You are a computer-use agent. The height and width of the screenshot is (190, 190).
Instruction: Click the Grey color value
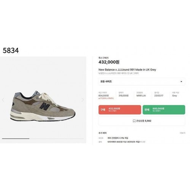tap(174, 96)
